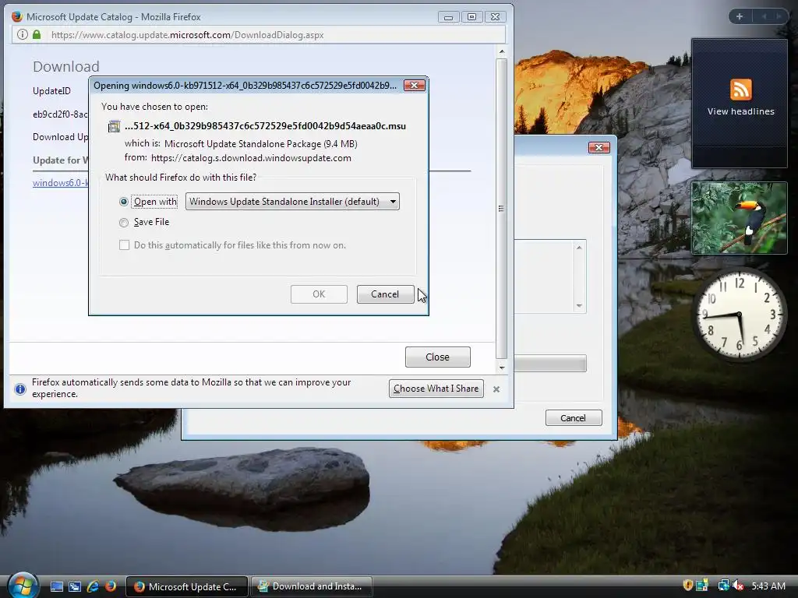Click the UpdateID label text

point(51,91)
